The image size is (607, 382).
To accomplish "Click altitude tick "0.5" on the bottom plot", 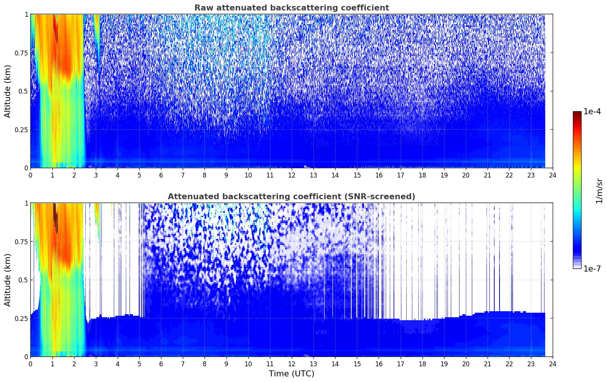I will 22,280.
